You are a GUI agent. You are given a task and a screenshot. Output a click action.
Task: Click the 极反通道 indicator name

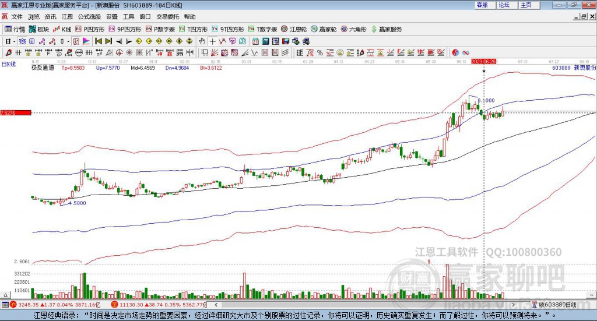[43, 68]
